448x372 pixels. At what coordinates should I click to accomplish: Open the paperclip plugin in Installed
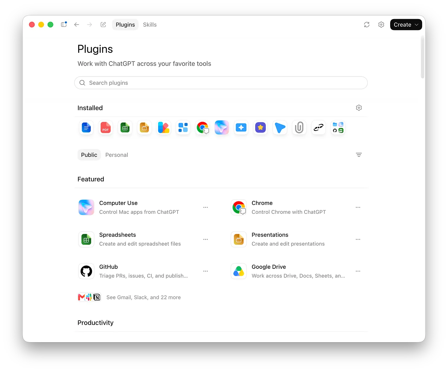299,127
